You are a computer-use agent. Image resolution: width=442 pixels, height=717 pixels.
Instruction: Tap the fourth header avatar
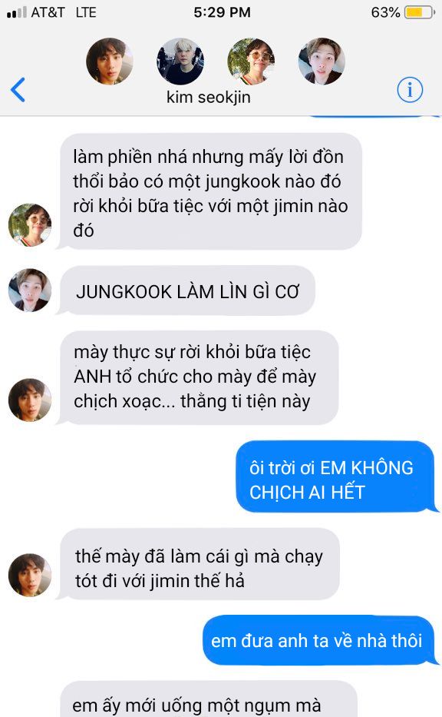(x=322, y=61)
